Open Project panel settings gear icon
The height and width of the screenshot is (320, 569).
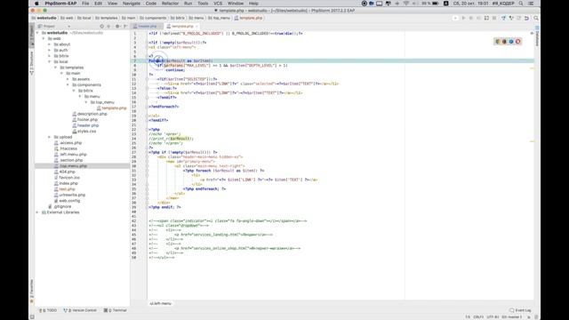click(x=117, y=26)
